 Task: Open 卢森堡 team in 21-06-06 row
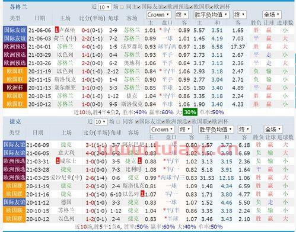pyautogui.click(x=67, y=30)
